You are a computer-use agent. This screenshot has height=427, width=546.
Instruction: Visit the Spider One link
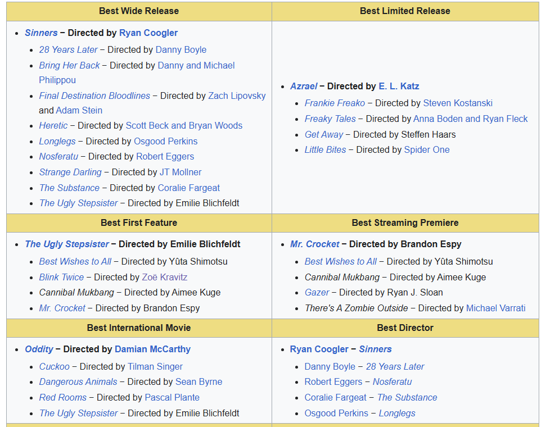pos(427,150)
